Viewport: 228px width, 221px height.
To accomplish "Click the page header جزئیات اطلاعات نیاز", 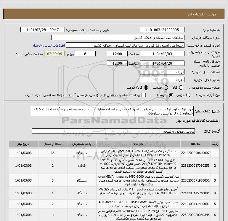I will tap(202, 14).
